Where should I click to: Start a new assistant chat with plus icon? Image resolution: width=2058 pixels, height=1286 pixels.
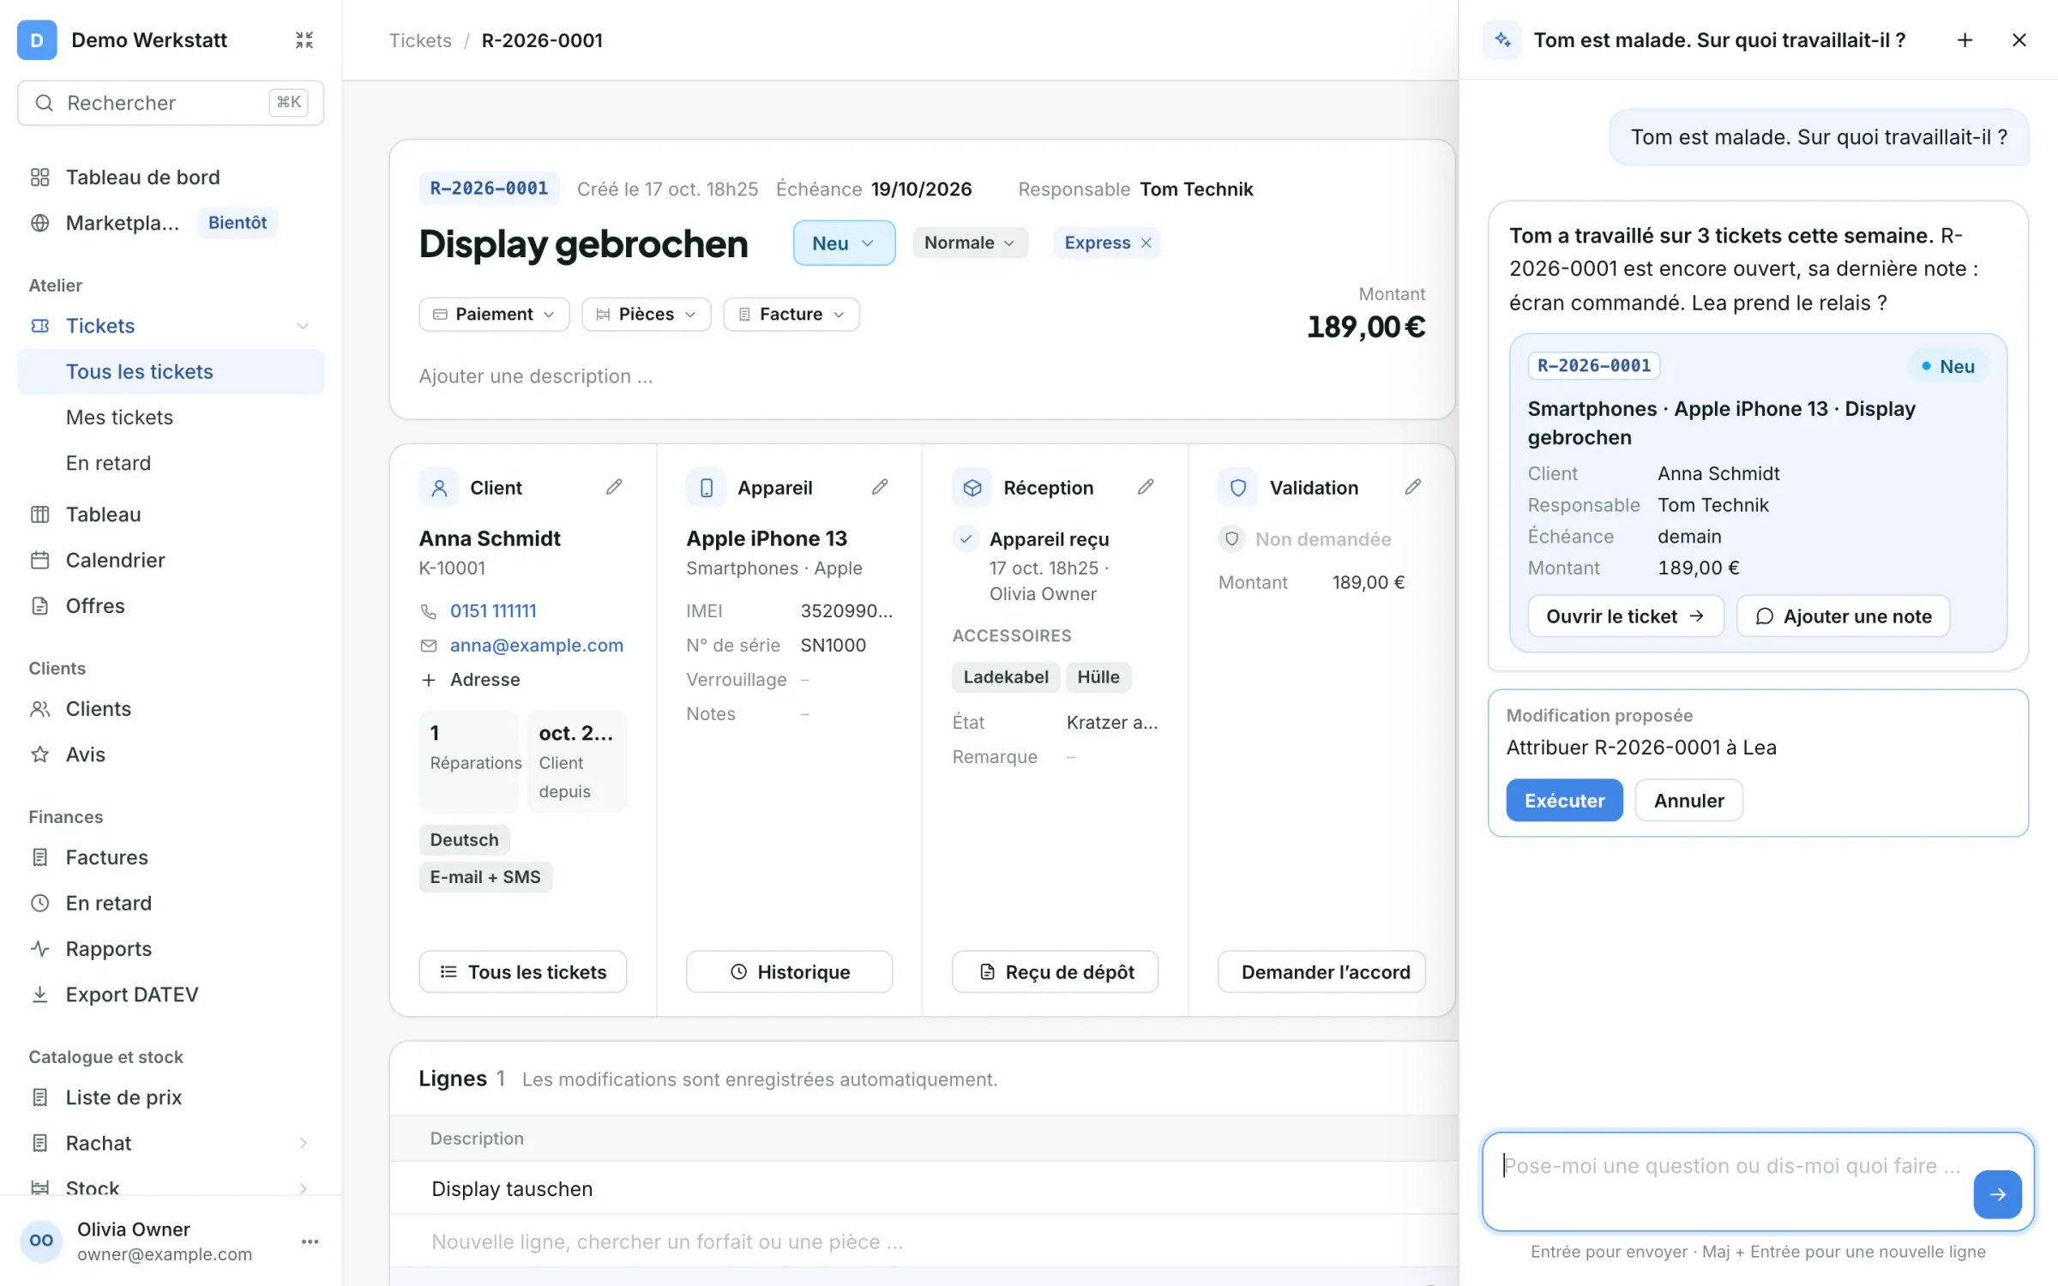(x=1965, y=40)
